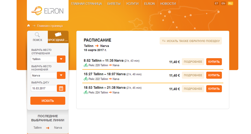
Task: Click the date input field 15.03.2017
Action: (43, 88)
